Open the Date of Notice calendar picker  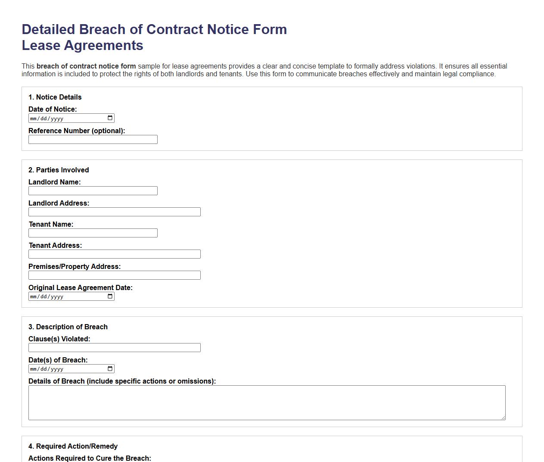[x=110, y=118]
